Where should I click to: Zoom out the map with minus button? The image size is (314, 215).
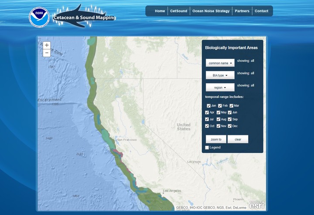[x=47, y=53]
